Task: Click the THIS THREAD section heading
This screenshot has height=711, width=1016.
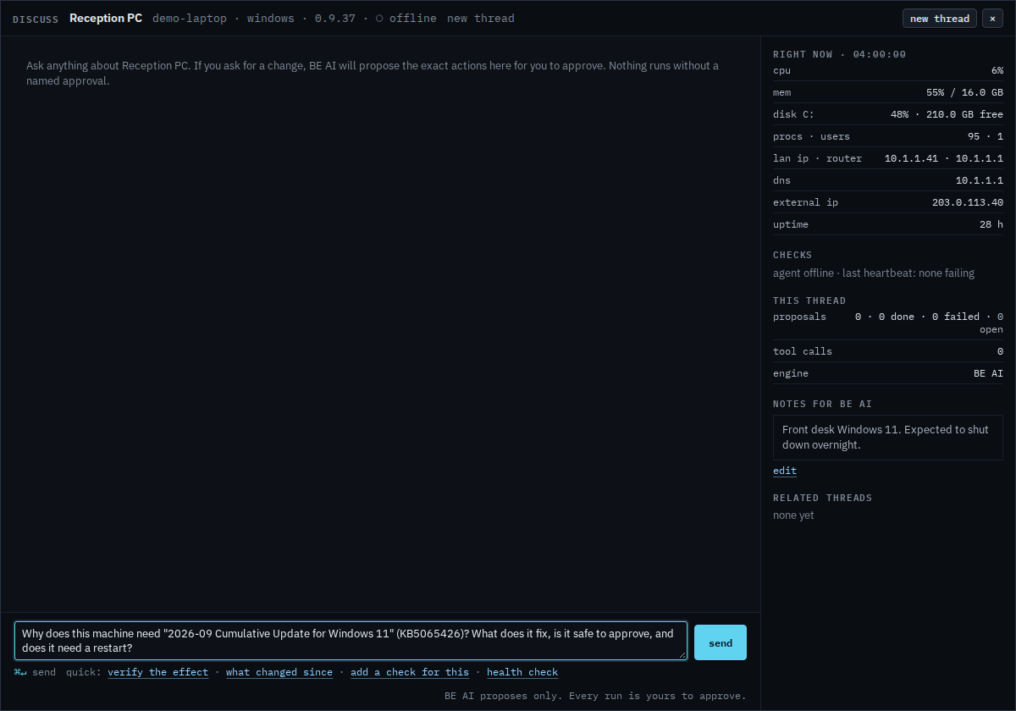Action: point(809,300)
